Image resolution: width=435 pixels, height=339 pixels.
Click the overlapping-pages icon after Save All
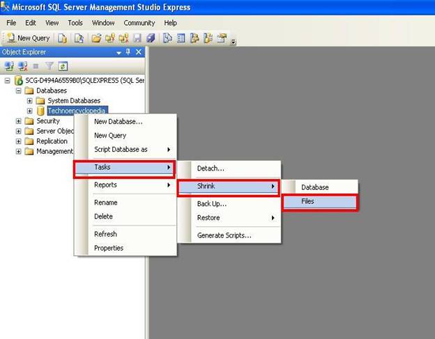(167, 38)
